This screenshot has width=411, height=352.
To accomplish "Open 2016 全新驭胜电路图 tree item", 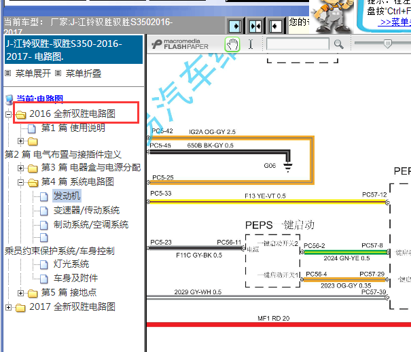I will coord(72,113).
